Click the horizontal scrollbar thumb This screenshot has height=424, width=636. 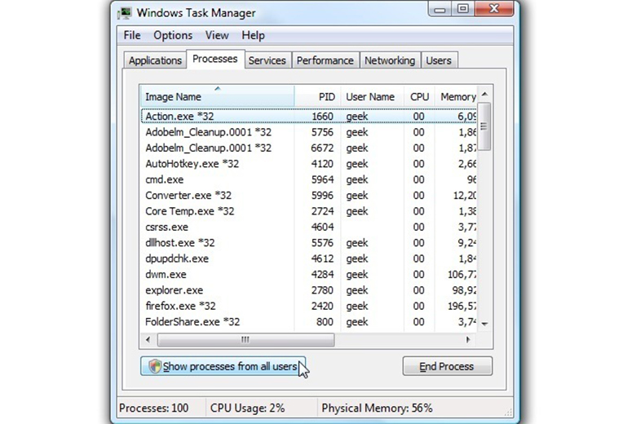245,339
